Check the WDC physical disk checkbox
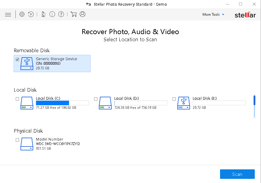The height and width of the screenshot is (183, 261). click(17, 140)
